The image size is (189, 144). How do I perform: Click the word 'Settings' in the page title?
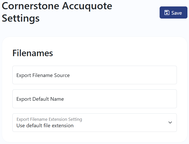21,18
